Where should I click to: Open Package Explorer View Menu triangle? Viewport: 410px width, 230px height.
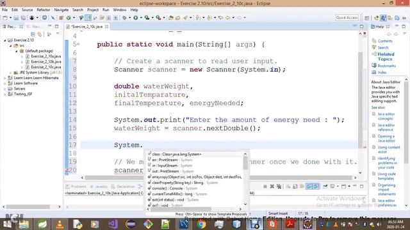[x=58, y=34]
